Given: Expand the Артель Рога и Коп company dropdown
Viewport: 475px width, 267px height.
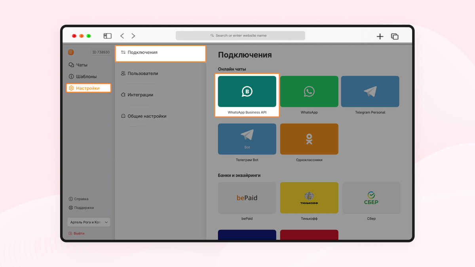Looking at the screenshot, I should click(88, 222).
